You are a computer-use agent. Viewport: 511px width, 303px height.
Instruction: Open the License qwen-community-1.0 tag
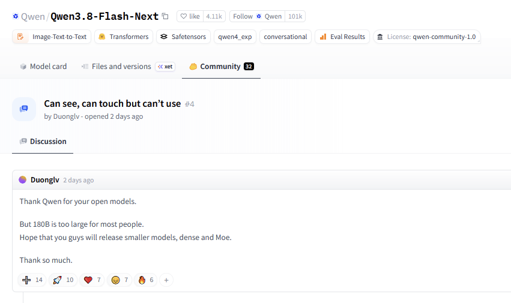click(x=427, y=37)
